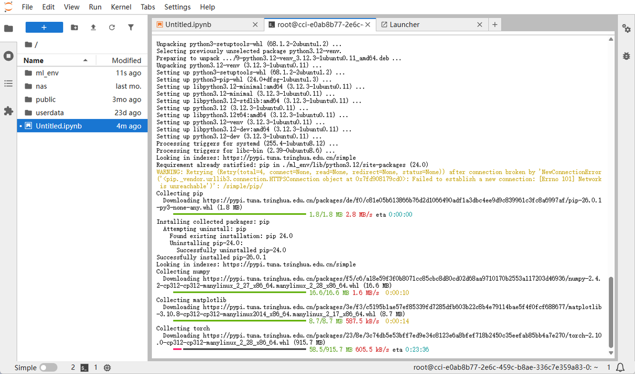Switch to the Untitled.ipynb tab
The width and height of the screenshot is (635, 374).
[x=207, y=24]
